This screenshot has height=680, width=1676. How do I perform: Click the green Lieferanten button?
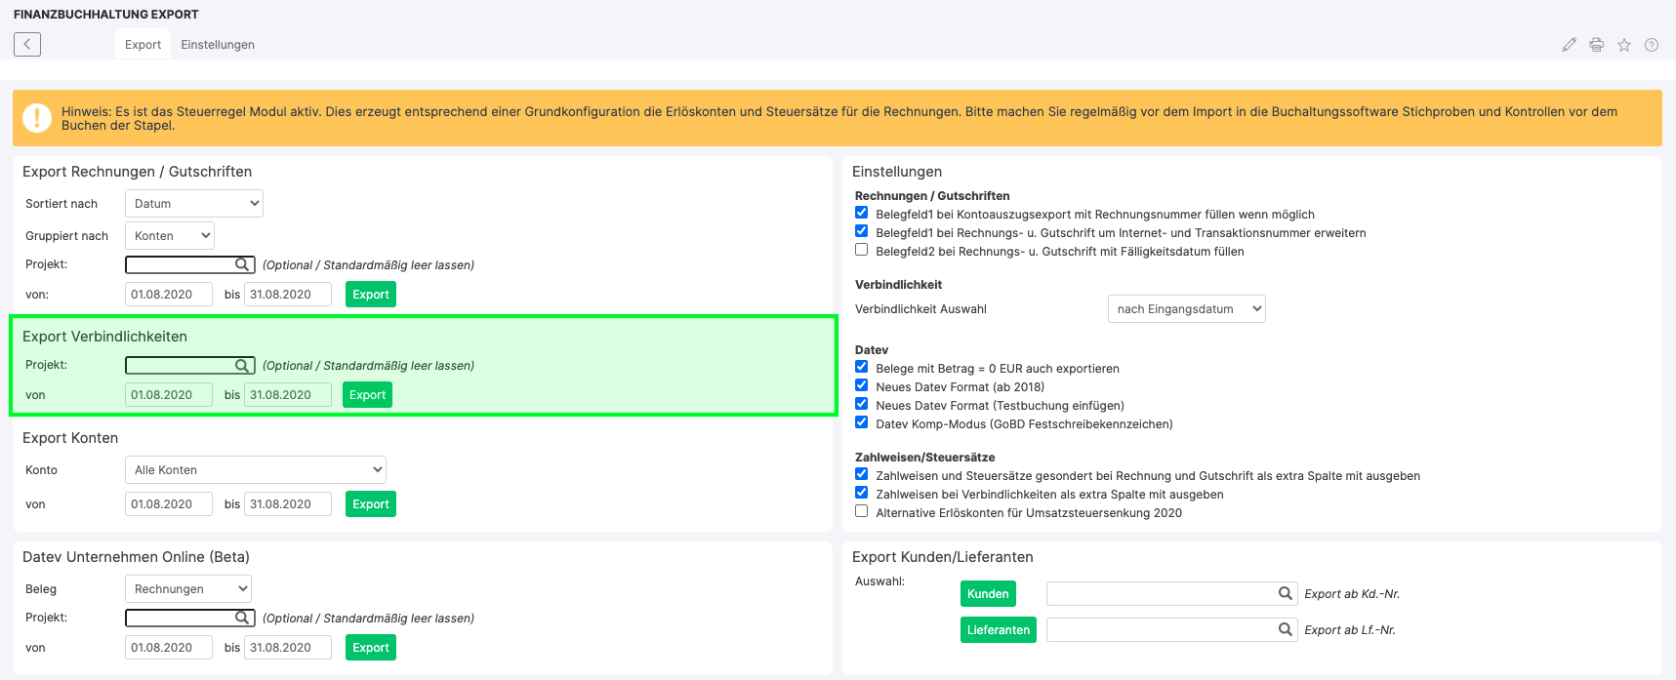tap(998, 630)
